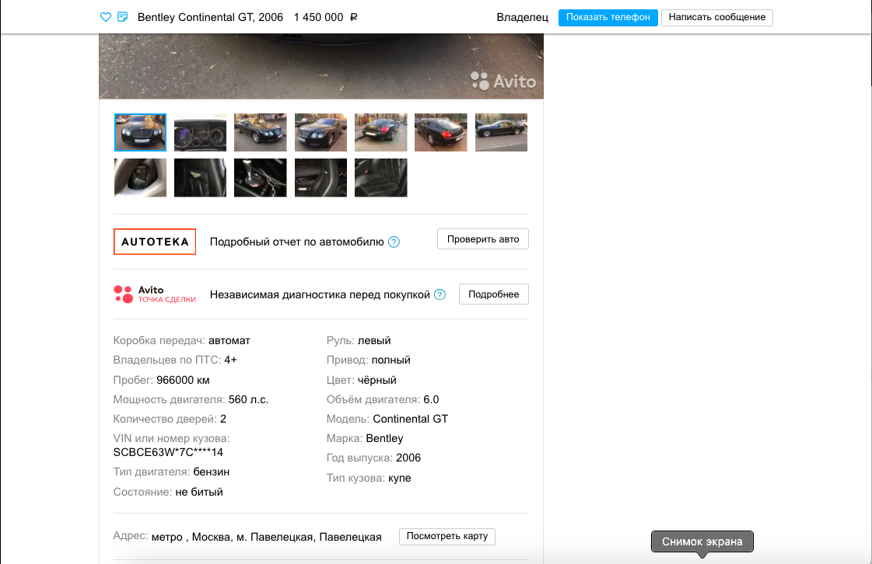Open Подробнее about diagnostics

[x=493, y=294]
